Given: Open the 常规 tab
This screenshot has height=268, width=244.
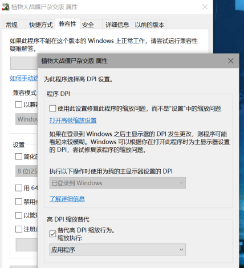Looking at the screenshot, I should click(x=14, y=25).
